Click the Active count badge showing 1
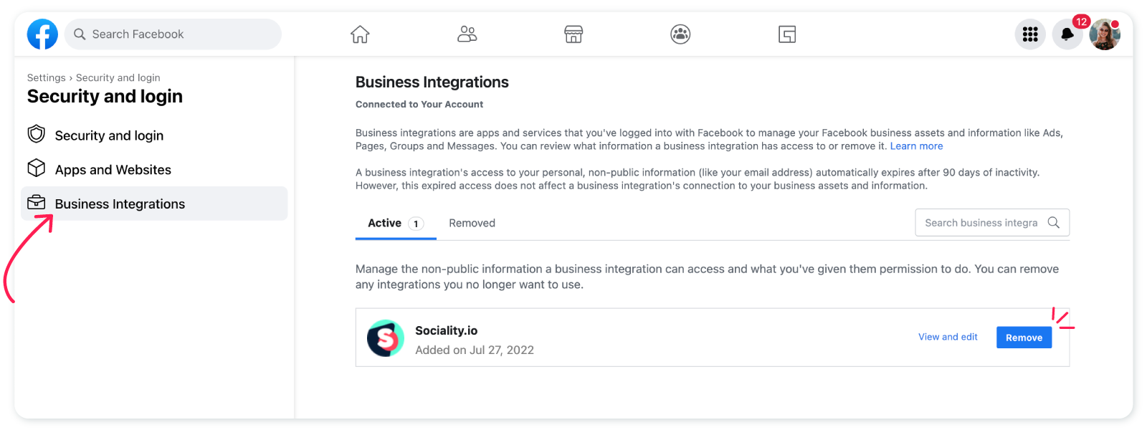 [x=416, y=224]
